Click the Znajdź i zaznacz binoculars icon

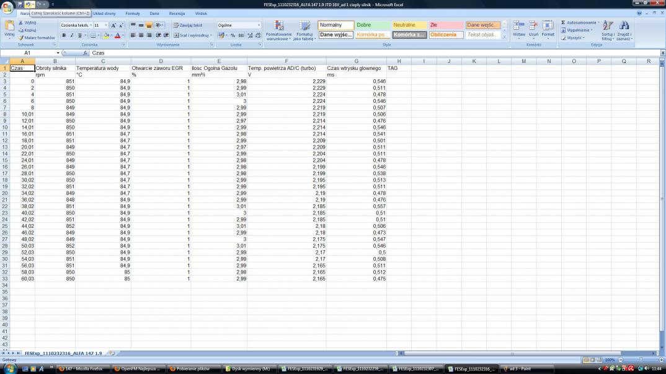624,30
